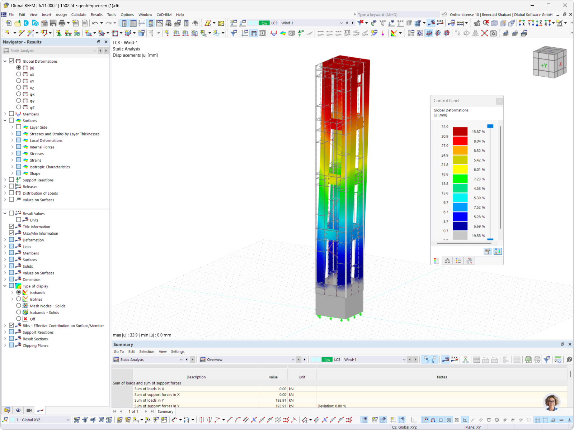Image resolution: width=574 pixels, height=430 pixels.
Task: Expand the Stresses tree node
Action: (x=12, y=153)
